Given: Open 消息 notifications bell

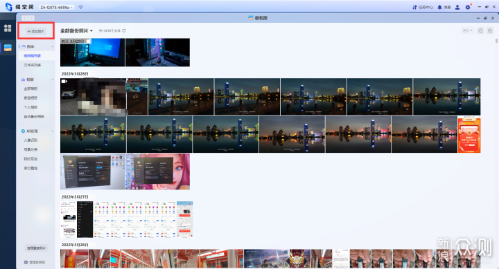Looking at the screenshot, I should 444,7.
